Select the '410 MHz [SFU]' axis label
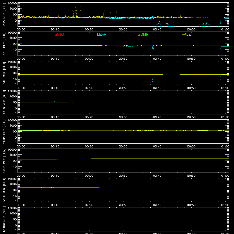This screenshot has height=234, width=234. (x=4, y=44)
